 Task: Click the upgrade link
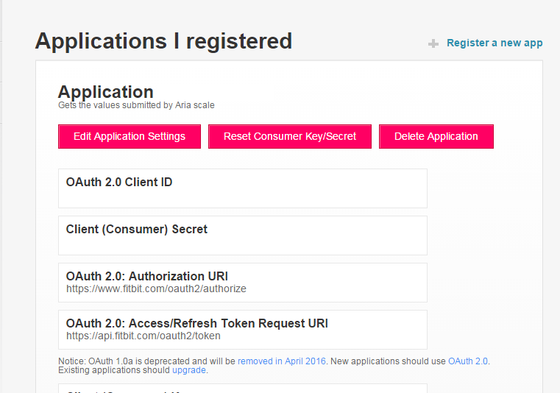(189, 370)
